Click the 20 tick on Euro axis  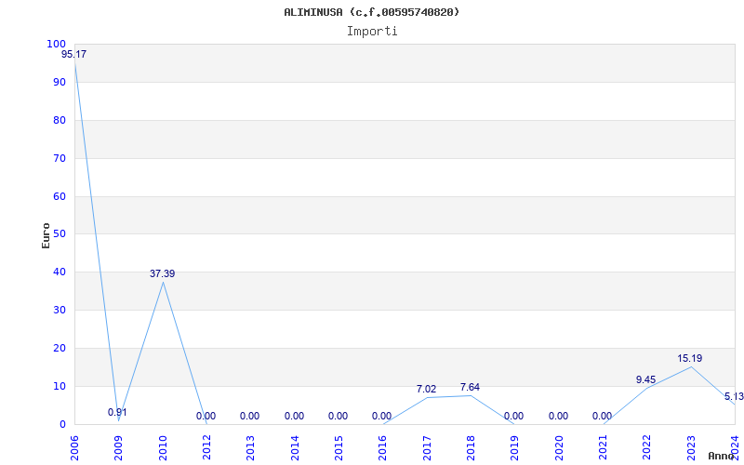point(60,348)
